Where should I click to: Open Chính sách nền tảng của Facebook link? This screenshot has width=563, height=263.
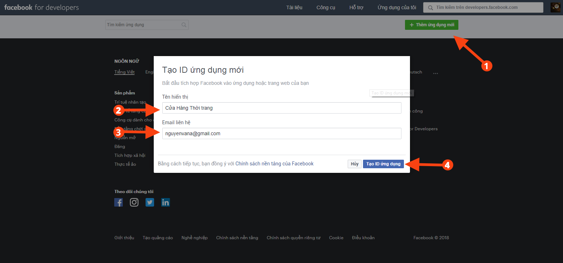274,164
